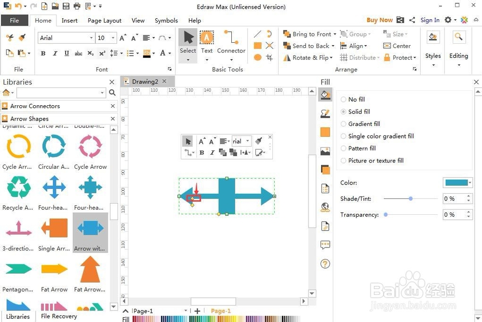Select Single color gradient fill

377,136
